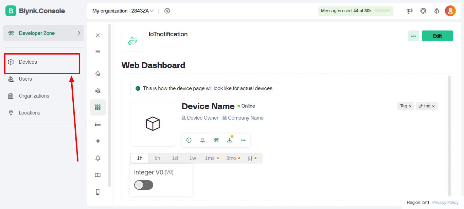Open the help lifebuoy icon
The image size is (464, 209).
423,11
